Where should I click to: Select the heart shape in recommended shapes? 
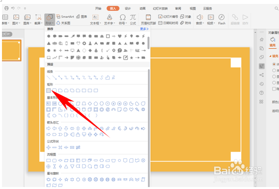click(119, 36)
